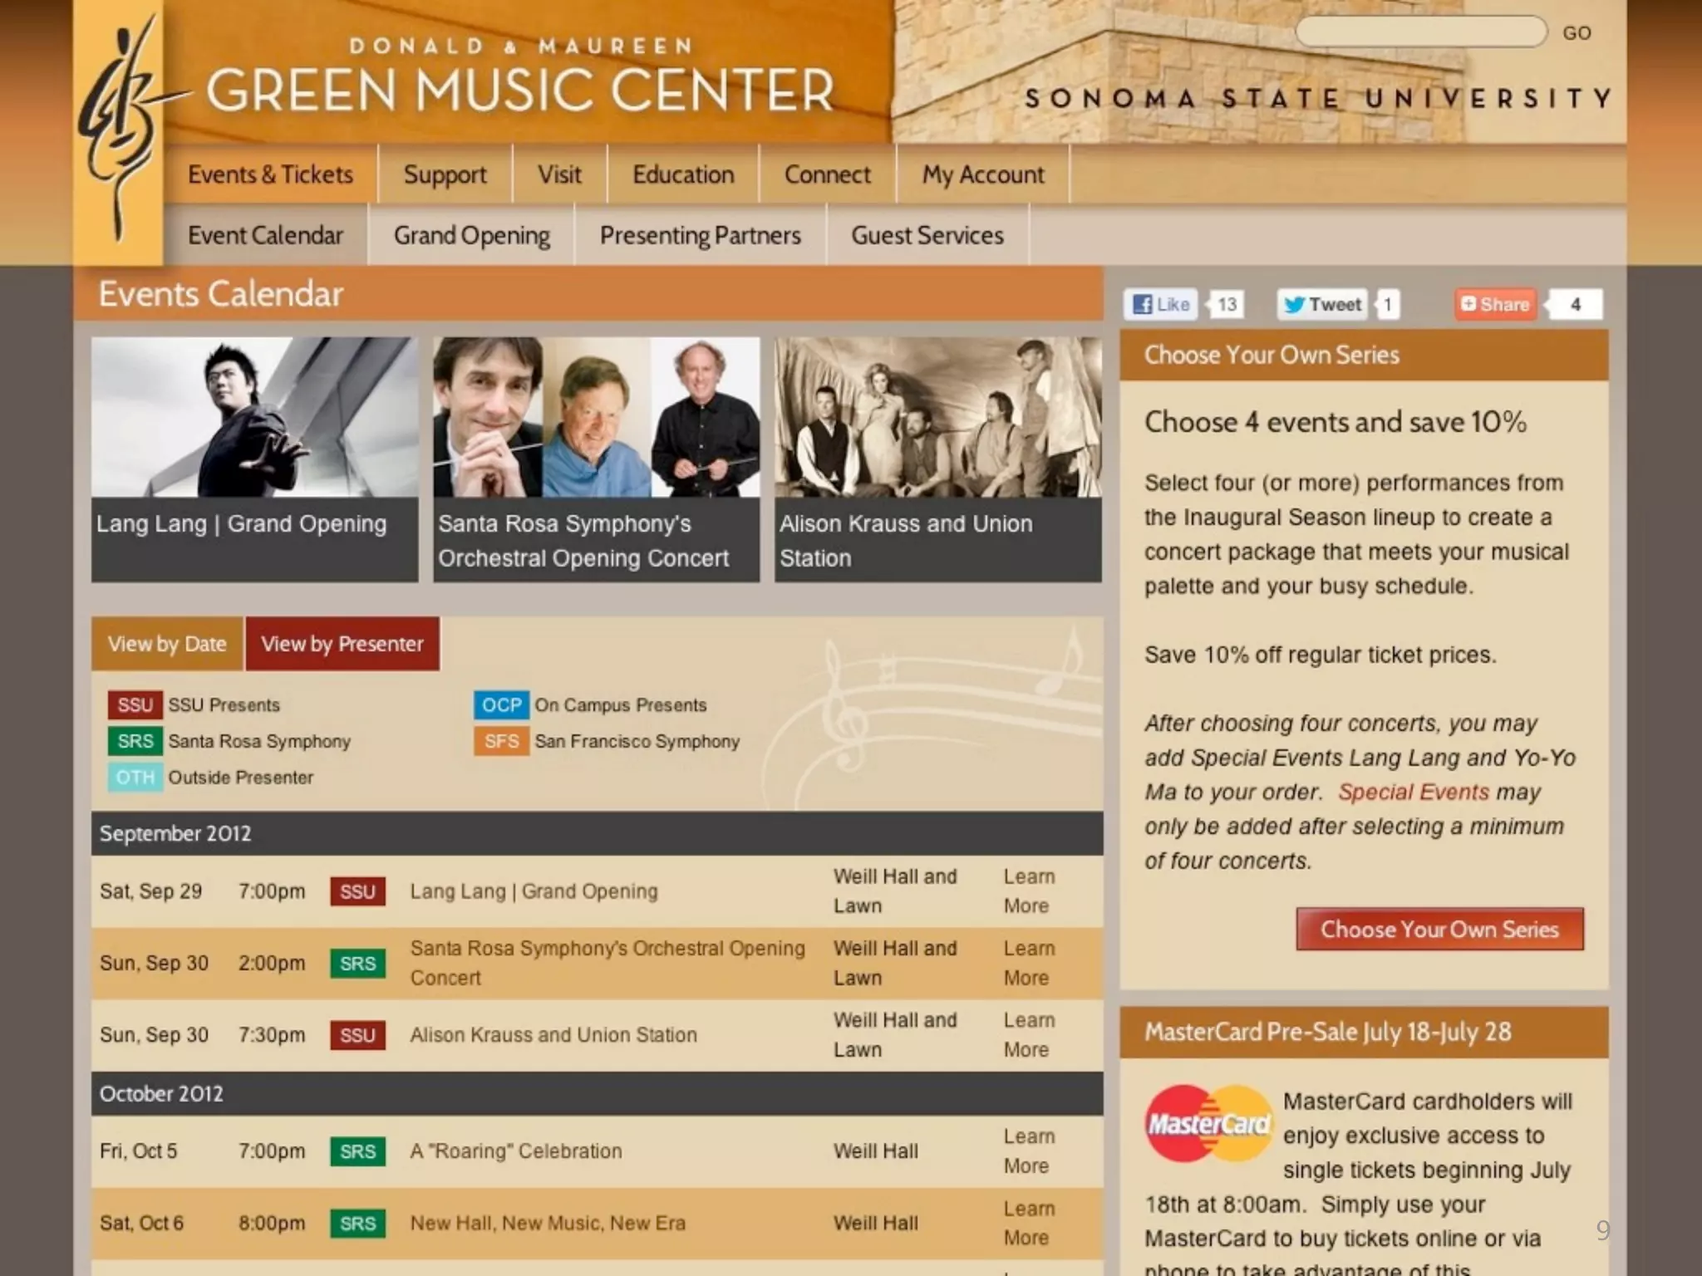The image size is (1702, 1276).
Task: Open the Events & Tickets menu
Action: [270, 174]
